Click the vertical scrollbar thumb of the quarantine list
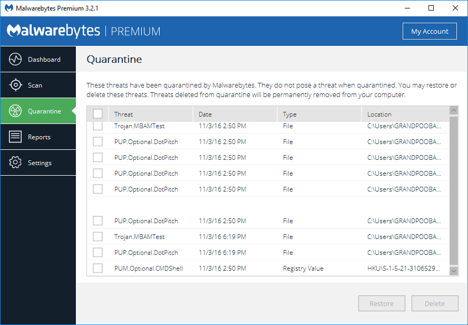This screenshot has height=325, width=468. pyautogui.click(x=454, y=190)
